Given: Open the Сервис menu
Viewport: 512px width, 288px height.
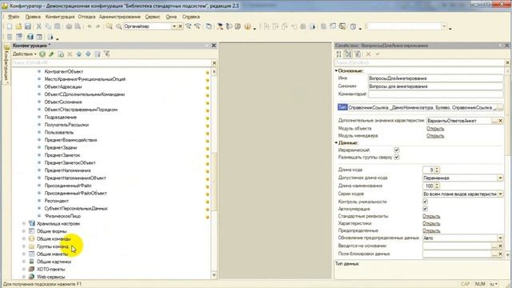Looking at the screenshot, I should [153, 17].
